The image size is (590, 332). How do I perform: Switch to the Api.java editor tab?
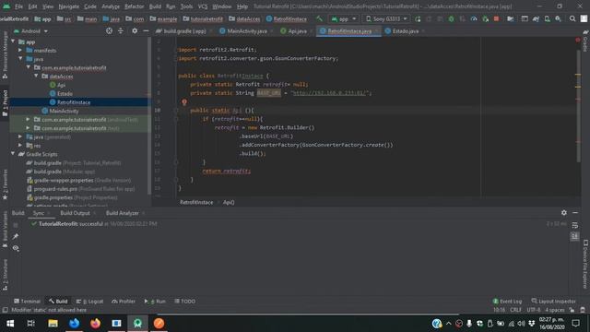(297, 31)
